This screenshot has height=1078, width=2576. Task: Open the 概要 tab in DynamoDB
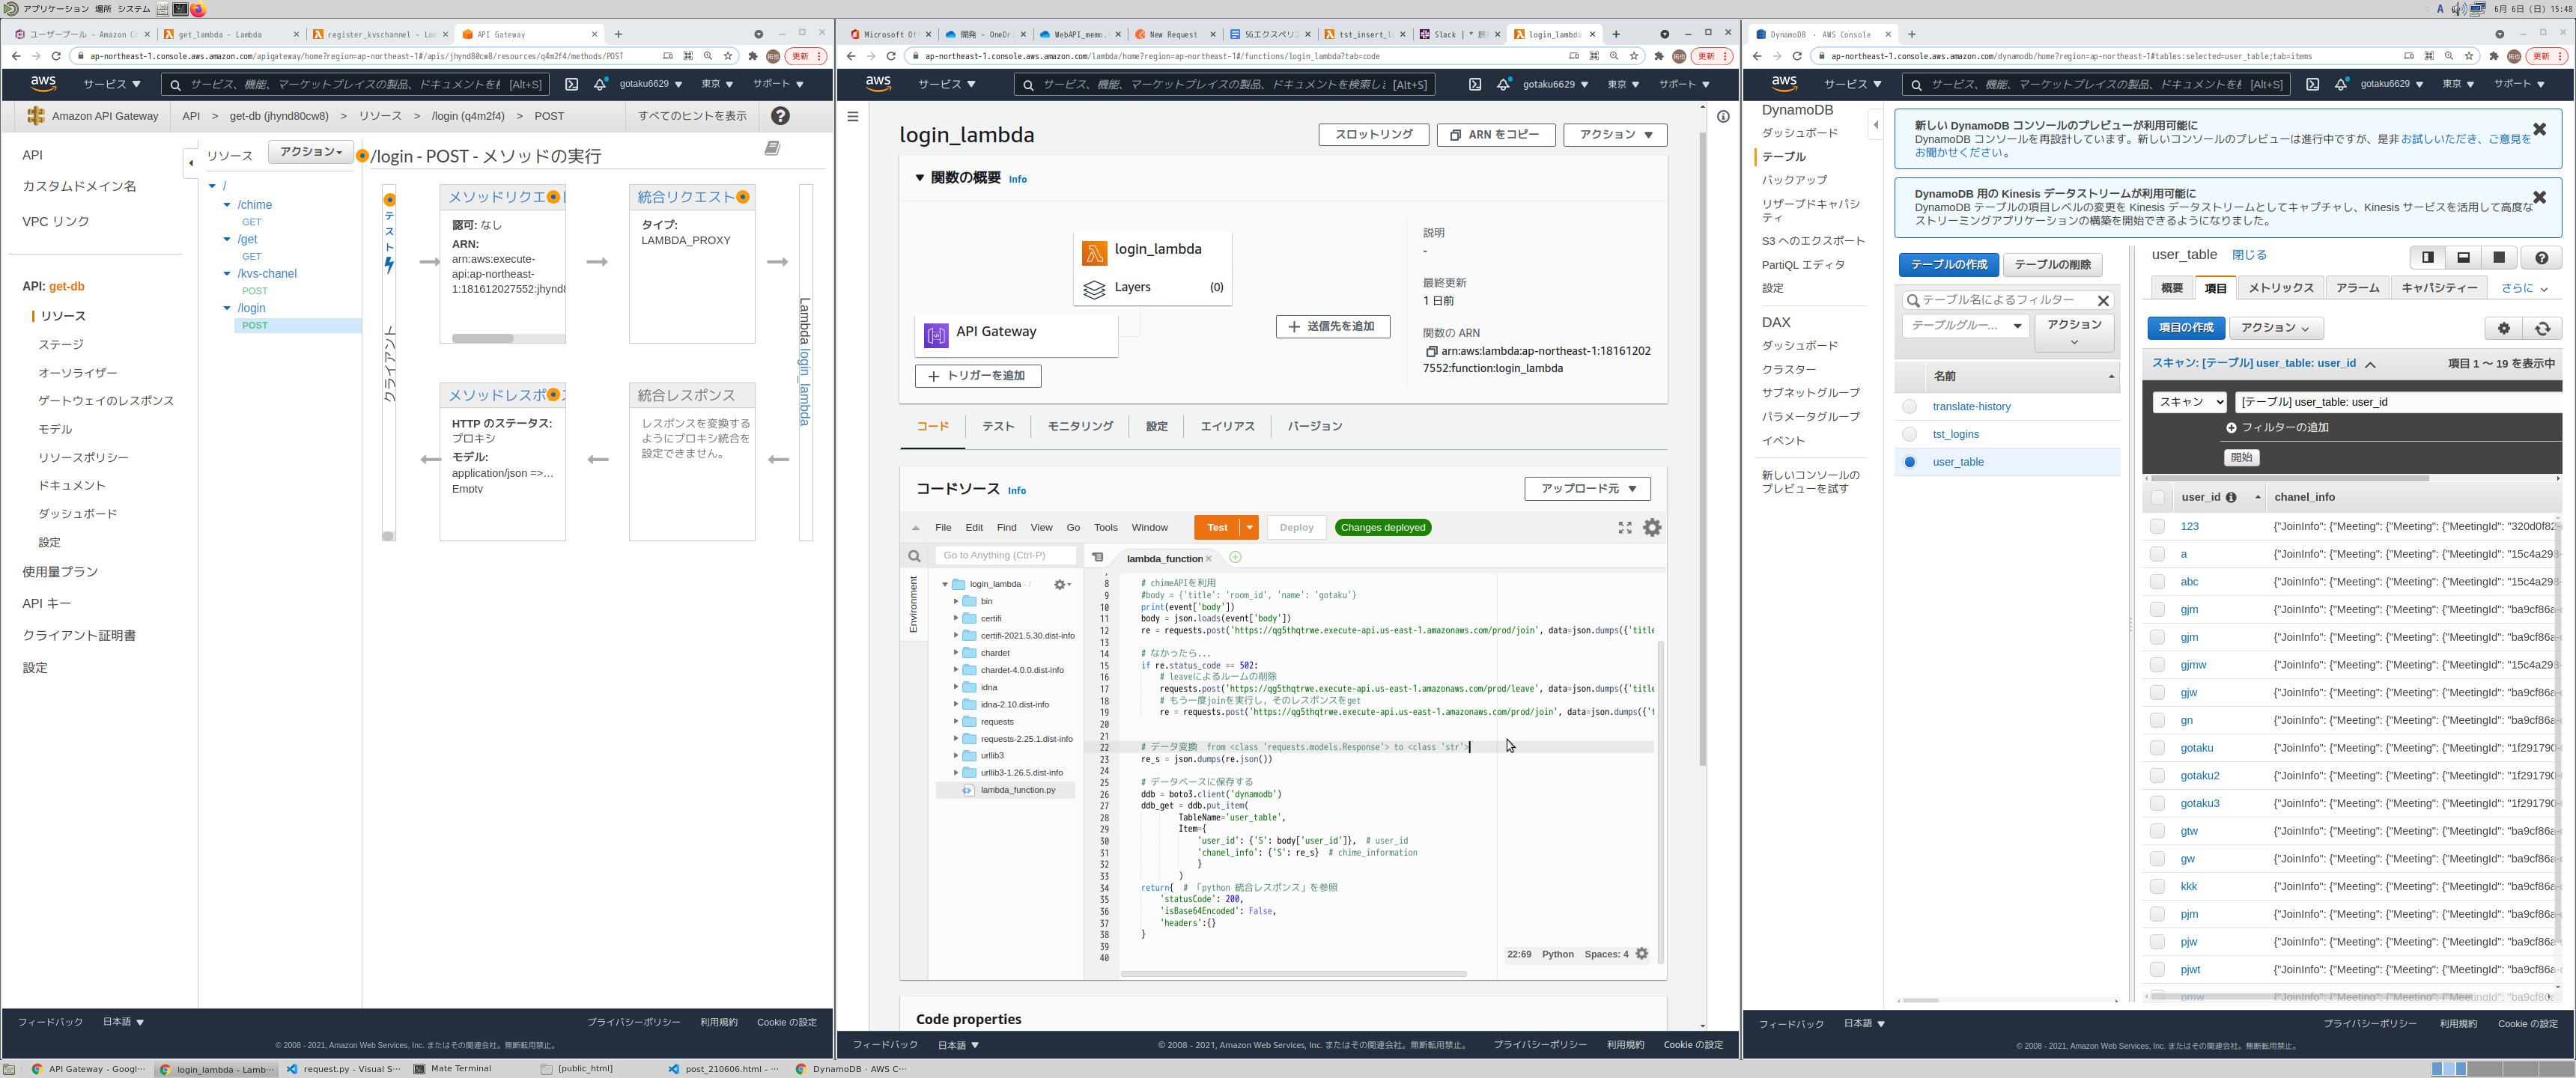[x=2171, y=288]
